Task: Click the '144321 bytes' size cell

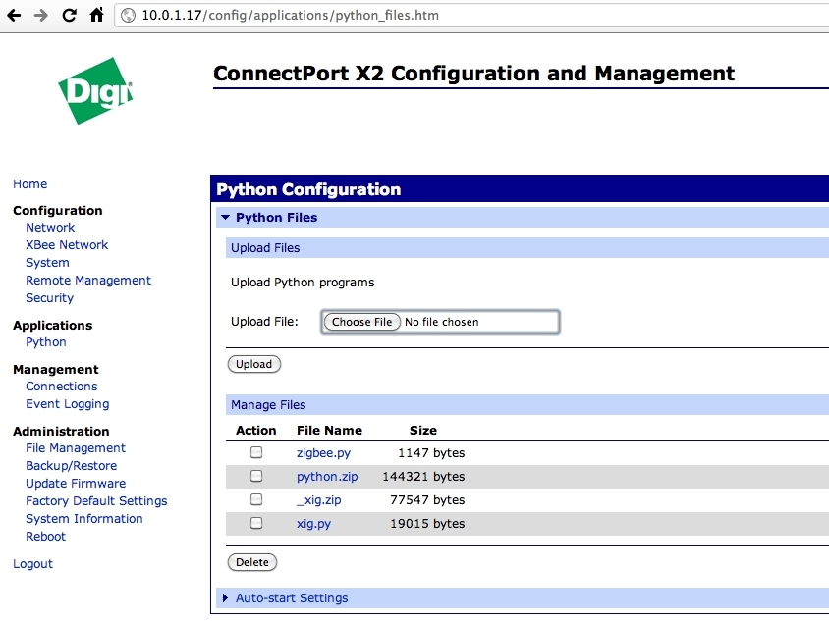Action: click(x=423, y=477)
